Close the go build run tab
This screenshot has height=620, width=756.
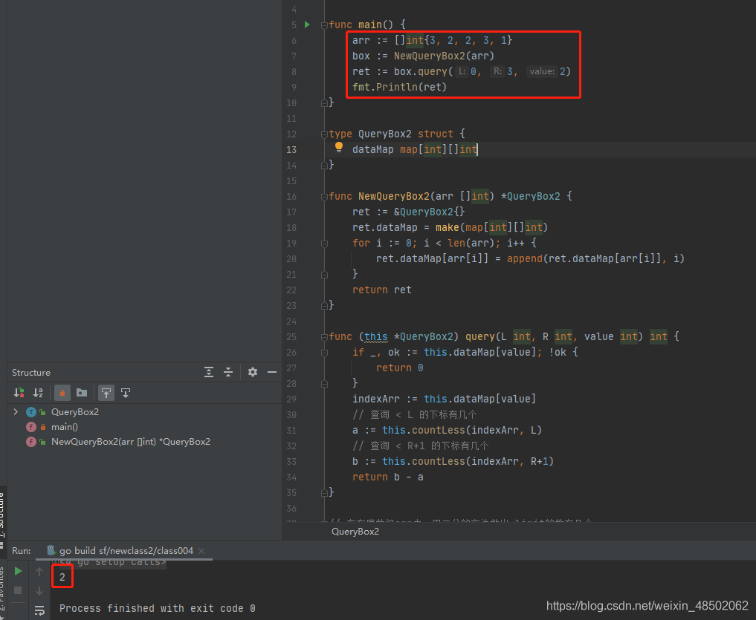(x=201, y=551)
